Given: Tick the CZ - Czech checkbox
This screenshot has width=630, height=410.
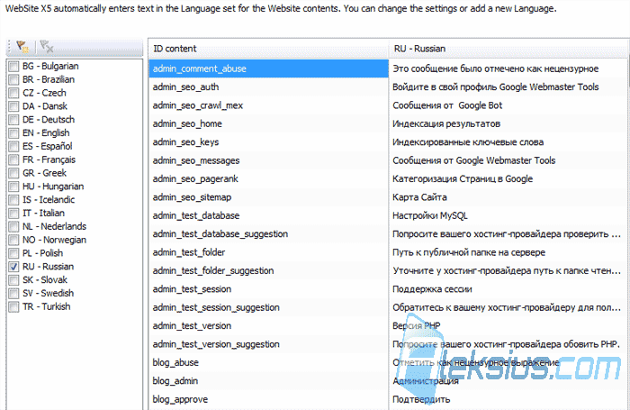Looking at the screenshot, I should [x=13, y=93].
